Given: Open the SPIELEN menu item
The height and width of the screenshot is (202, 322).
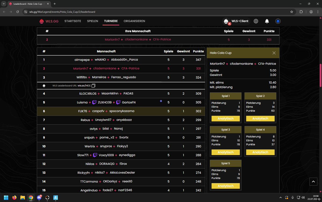Looking at the screenshot, I should pos(93,21).
